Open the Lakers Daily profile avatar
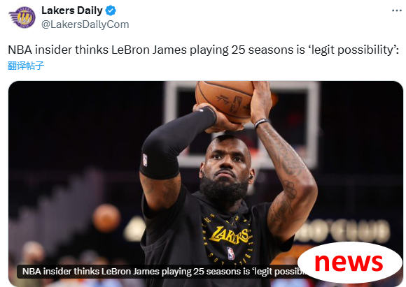406x287 pixels. coord(22,17)
